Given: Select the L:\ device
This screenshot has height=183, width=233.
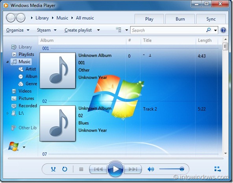Looking at the screenshot, I should point(18,113).
